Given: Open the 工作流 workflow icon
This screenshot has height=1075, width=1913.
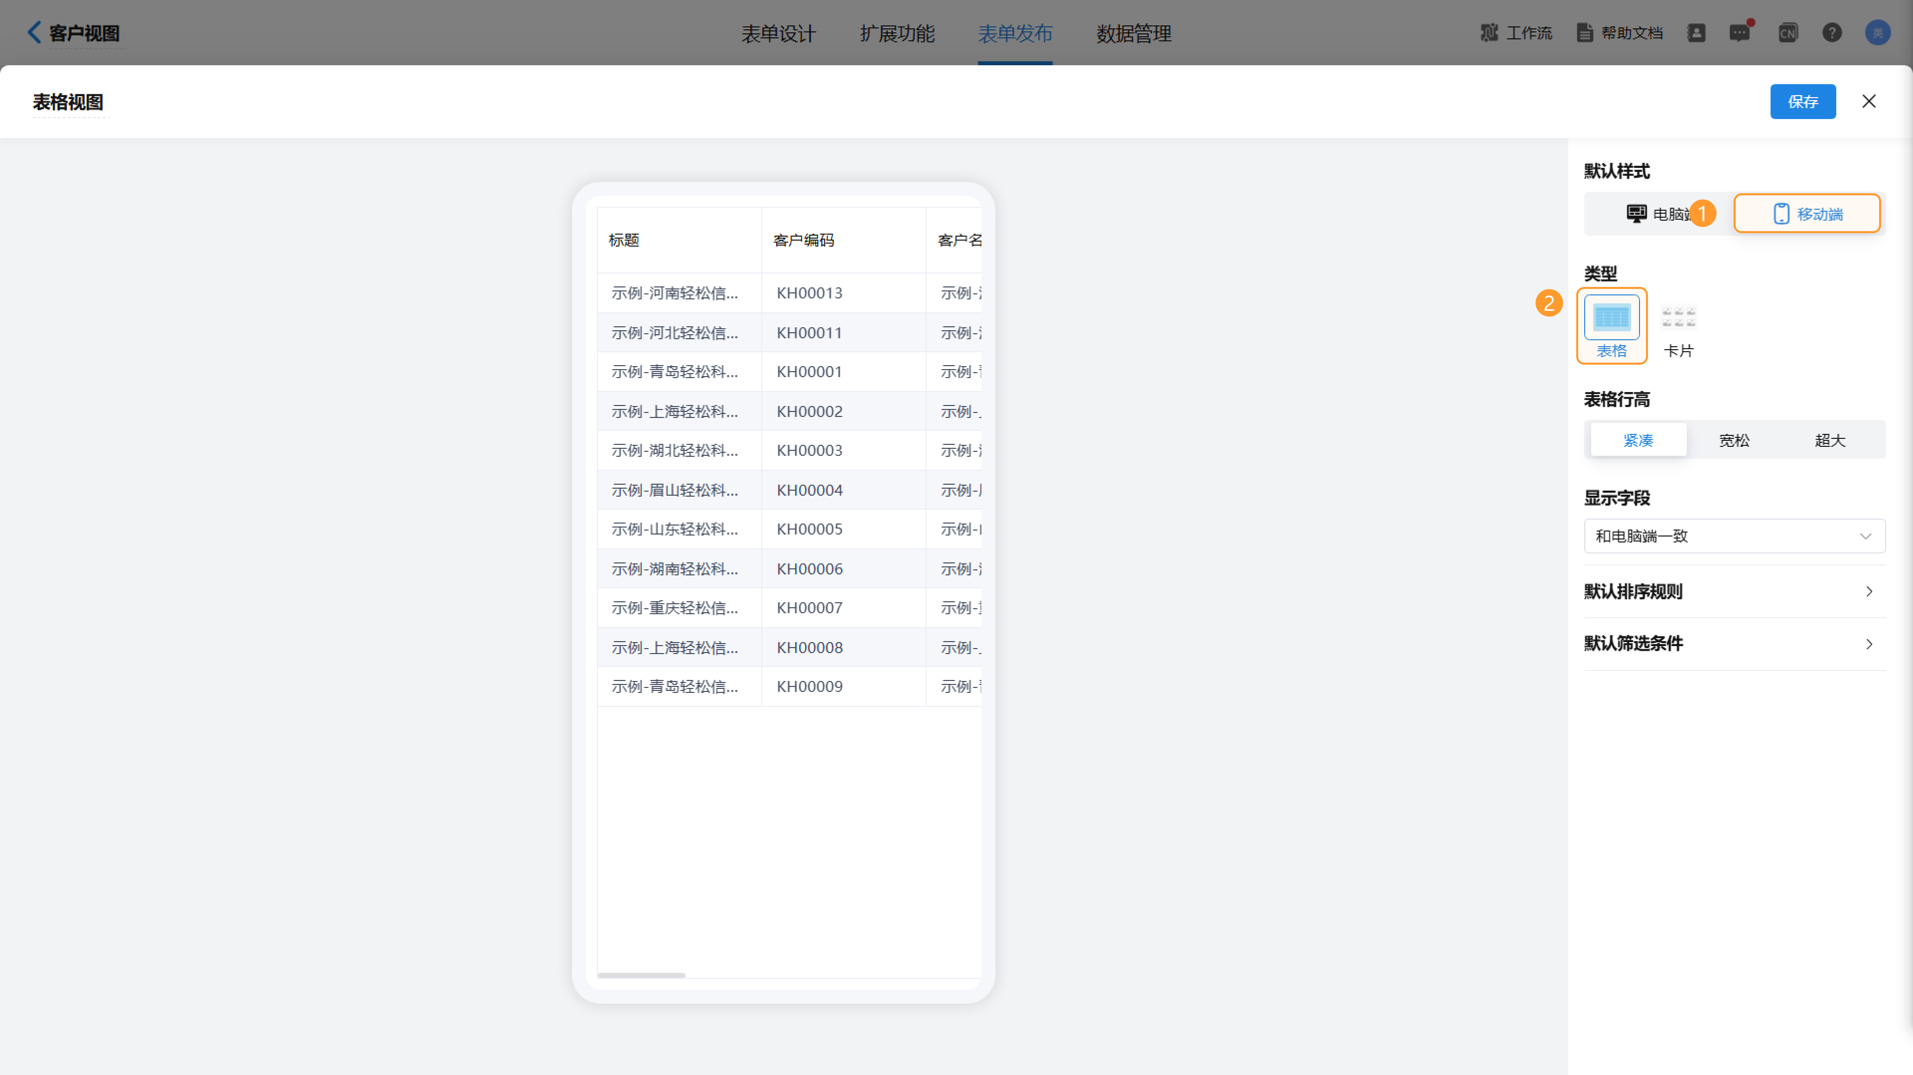Looking at the screenshot, I should point(1489,33).
